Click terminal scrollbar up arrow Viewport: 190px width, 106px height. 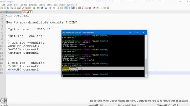(146, 36)
